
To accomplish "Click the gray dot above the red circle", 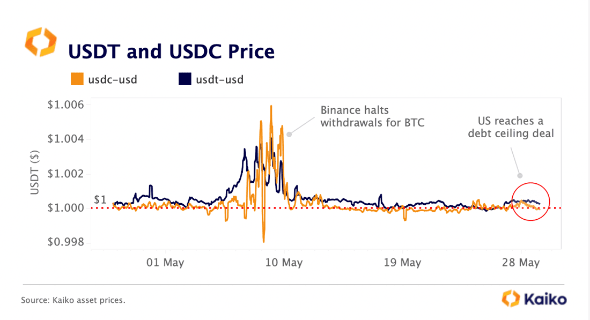I will coord(520,176).
